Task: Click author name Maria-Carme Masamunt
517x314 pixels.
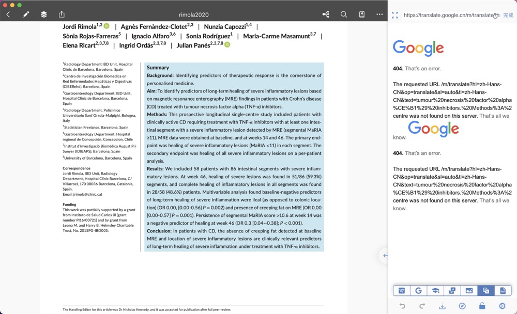Action: [x=276, y=36]
